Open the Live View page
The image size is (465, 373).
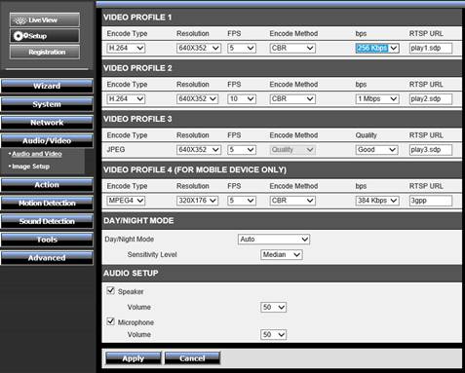pos(45,19)
